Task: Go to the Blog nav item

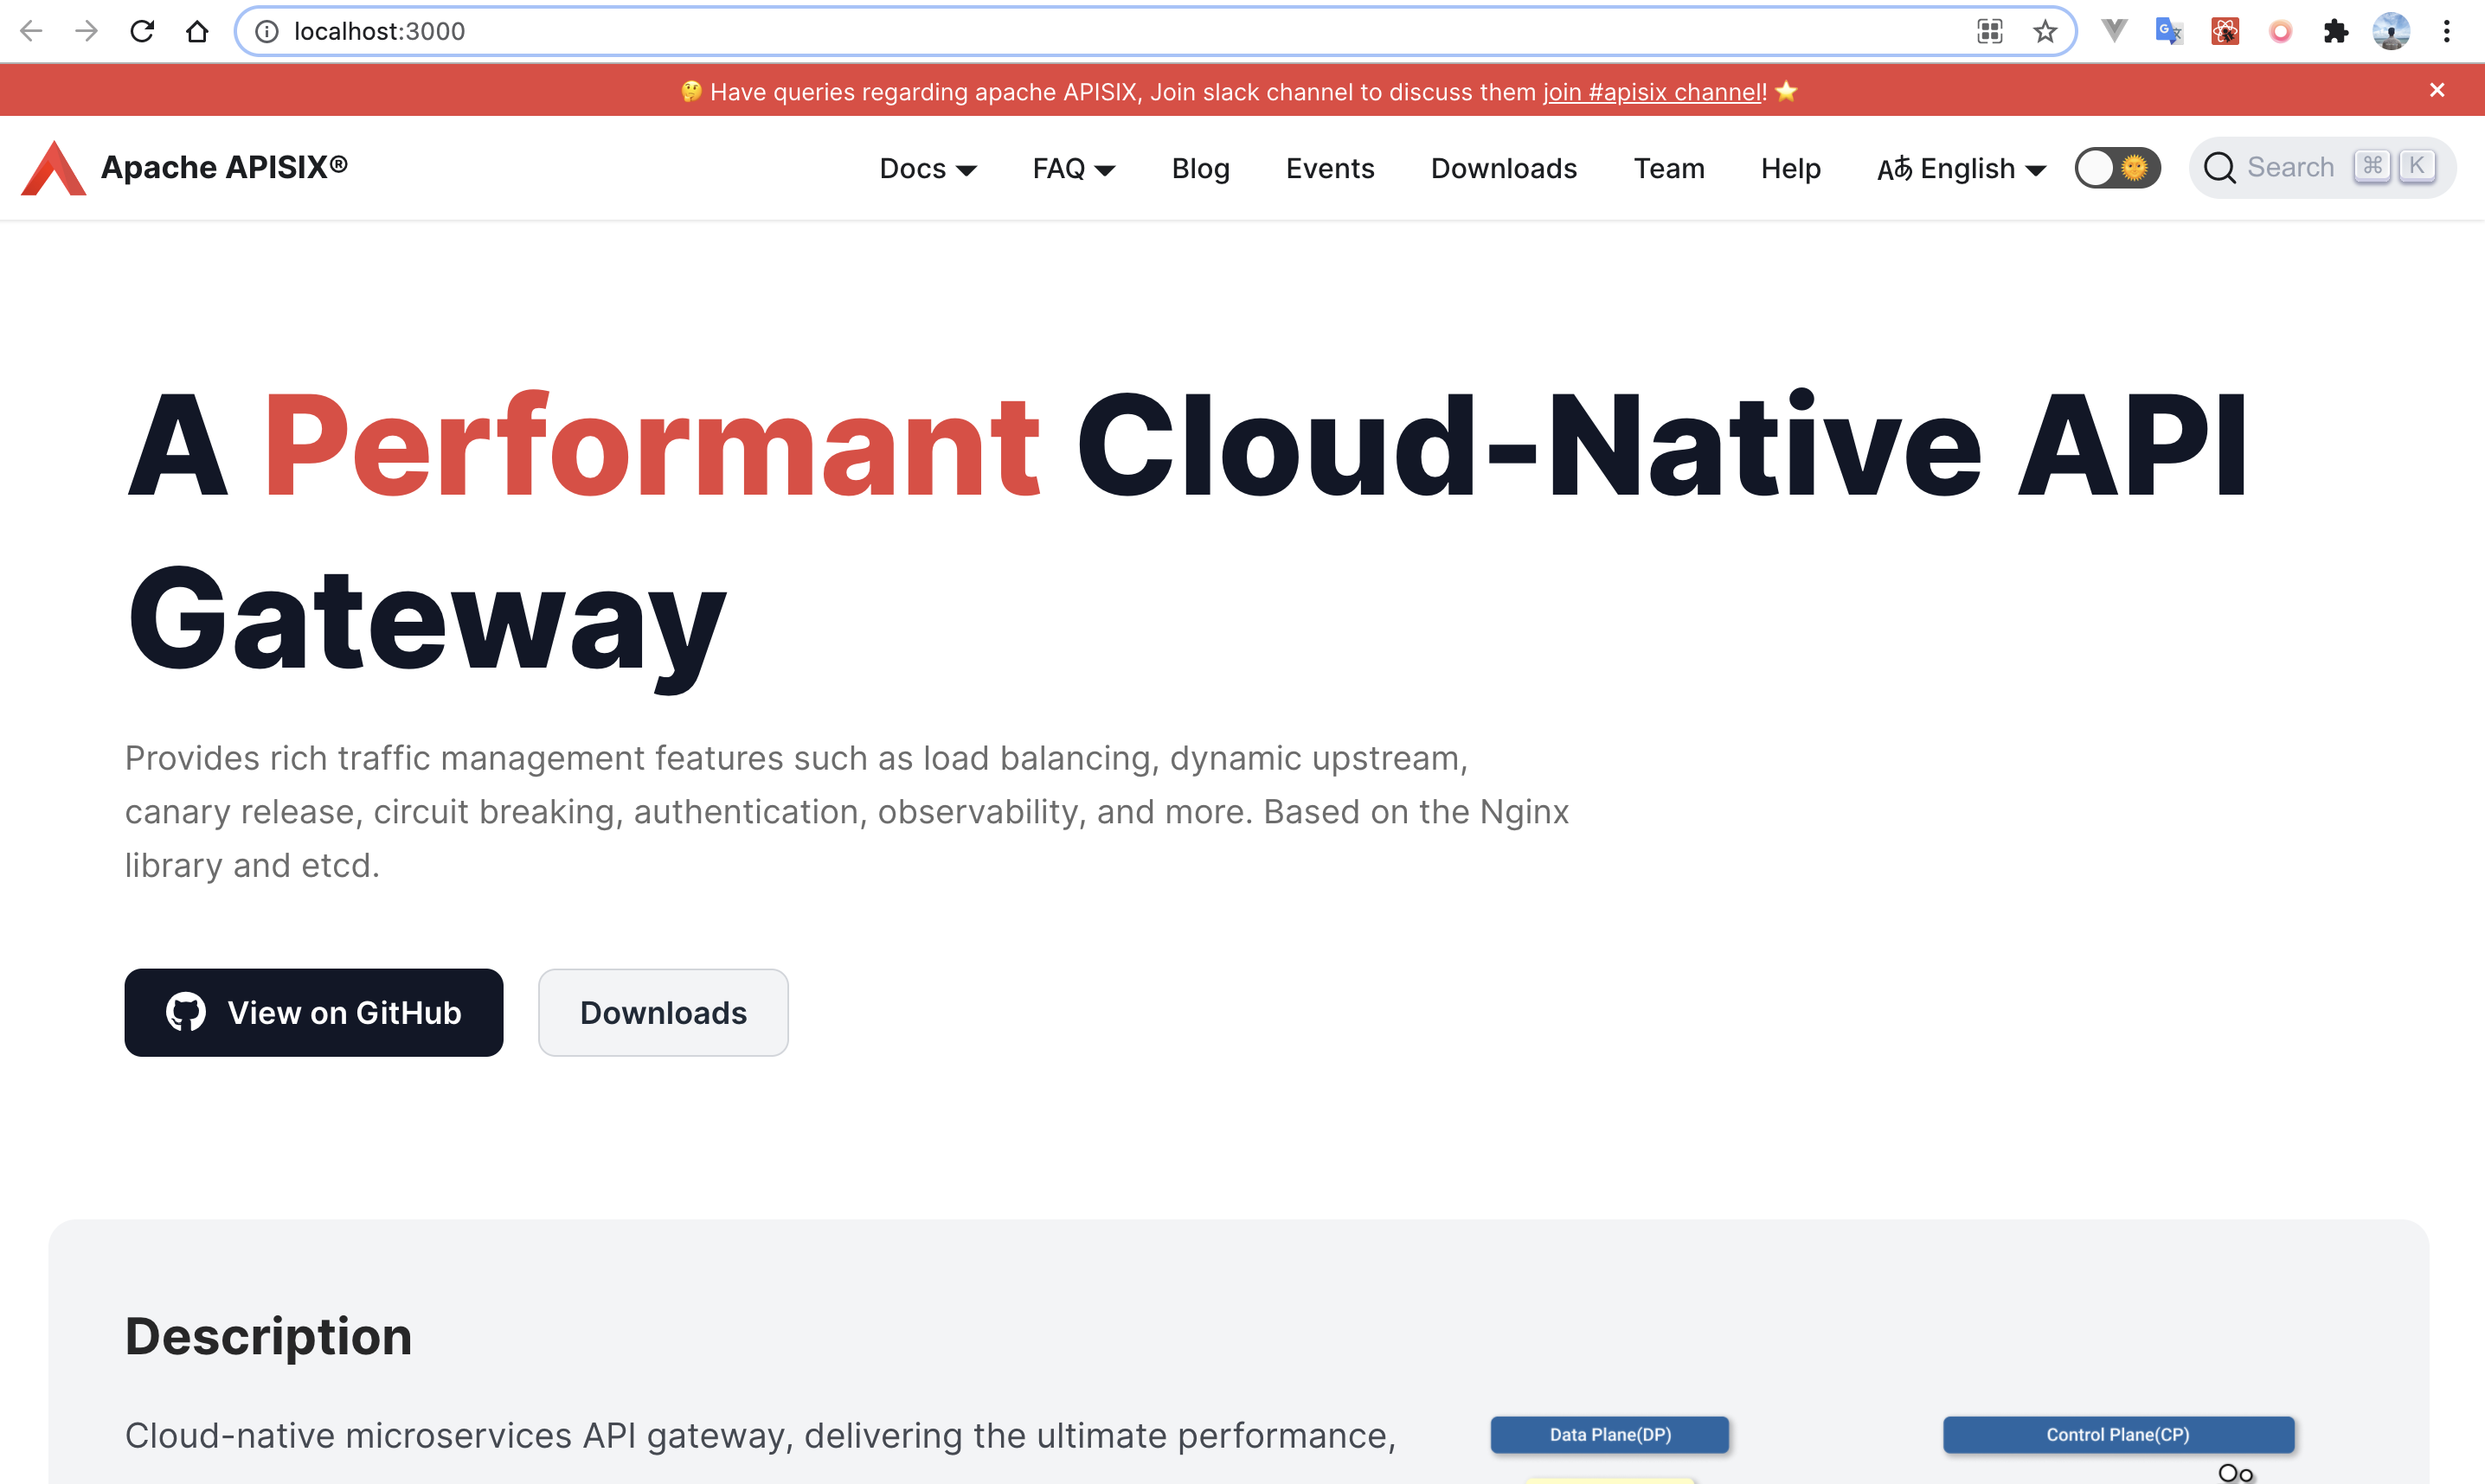Action: (x=1199, y=168)
